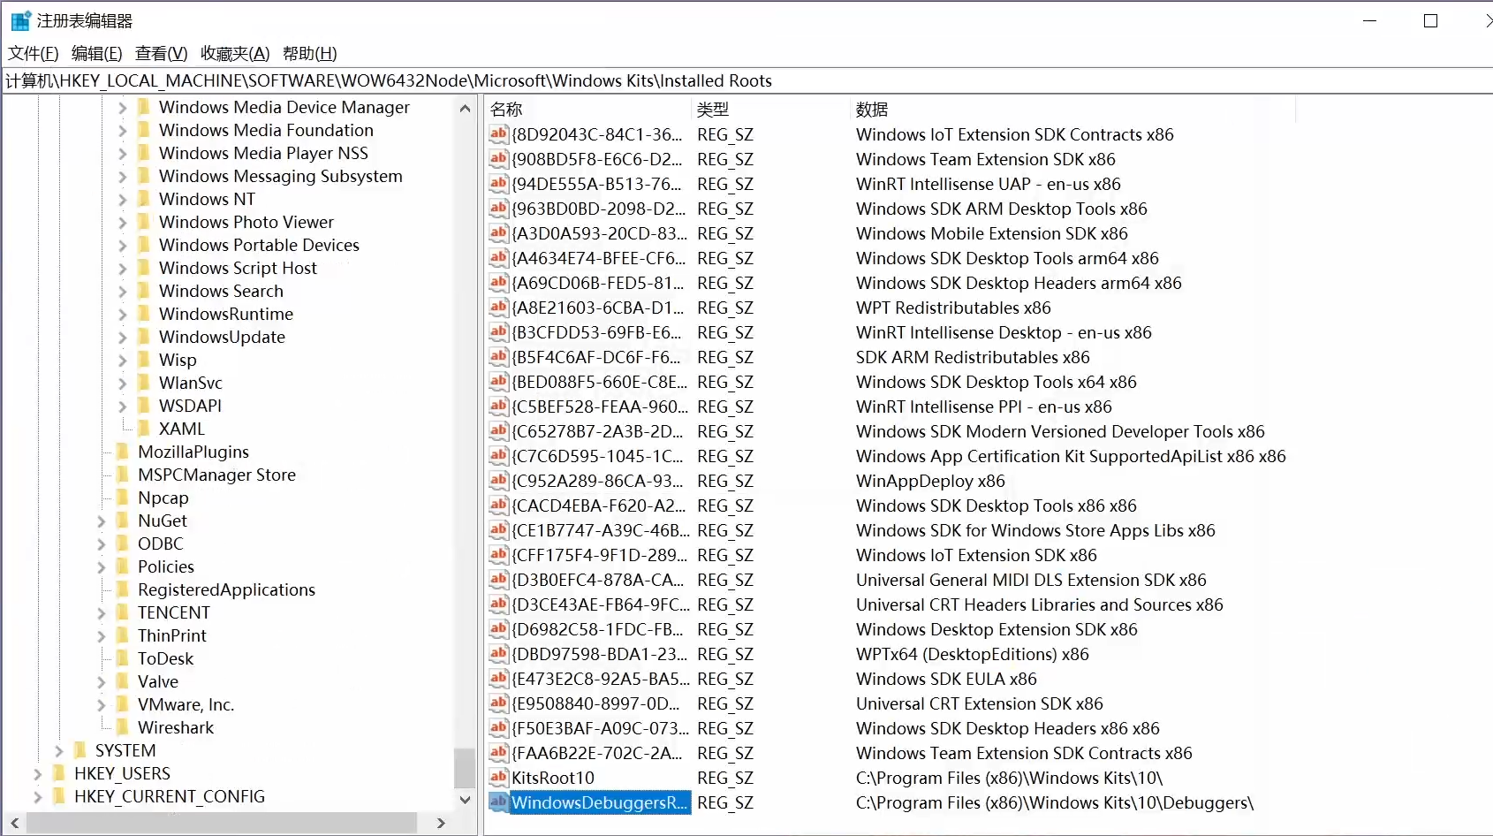The height and width of the screenshot is (836, 1493).
Task: Open the 编辑(E) menu
Action: click(97, 54)
